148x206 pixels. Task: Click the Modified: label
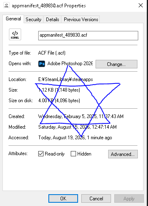[17, 127]
